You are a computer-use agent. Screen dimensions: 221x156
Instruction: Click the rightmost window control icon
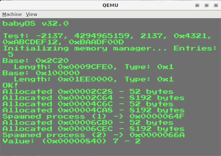216,5
